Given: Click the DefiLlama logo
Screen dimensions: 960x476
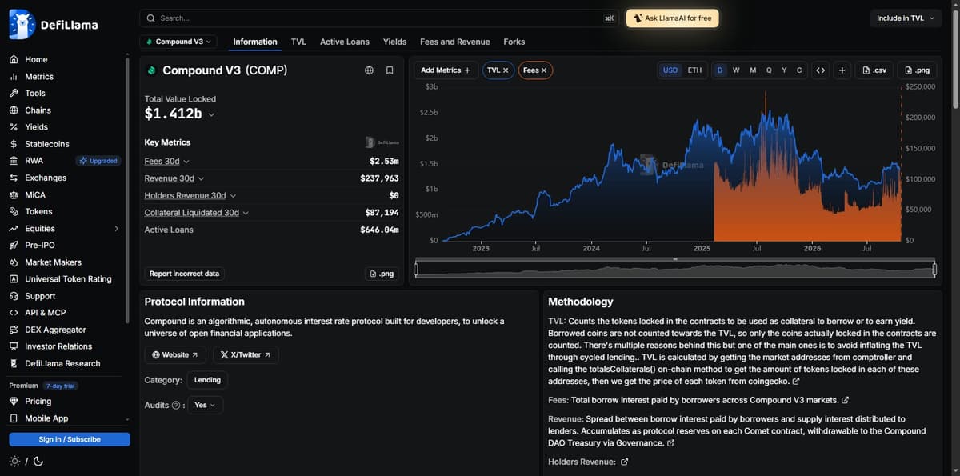Looking at the screenshot, I should pos(54,25).
